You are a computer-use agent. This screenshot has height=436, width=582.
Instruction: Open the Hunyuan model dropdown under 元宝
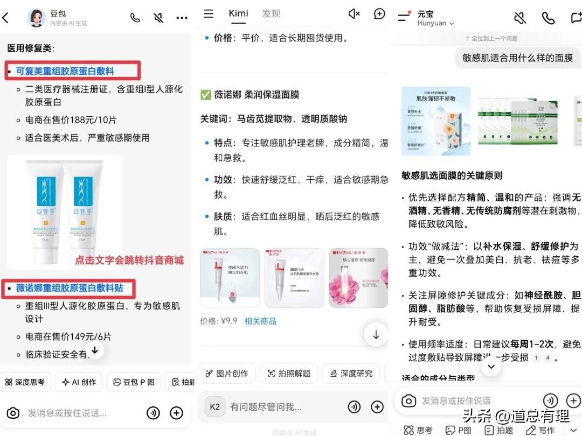click(435, 24)
